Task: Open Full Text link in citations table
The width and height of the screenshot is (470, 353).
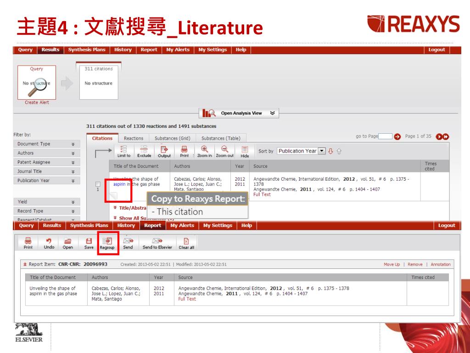Action: [262, 194]
